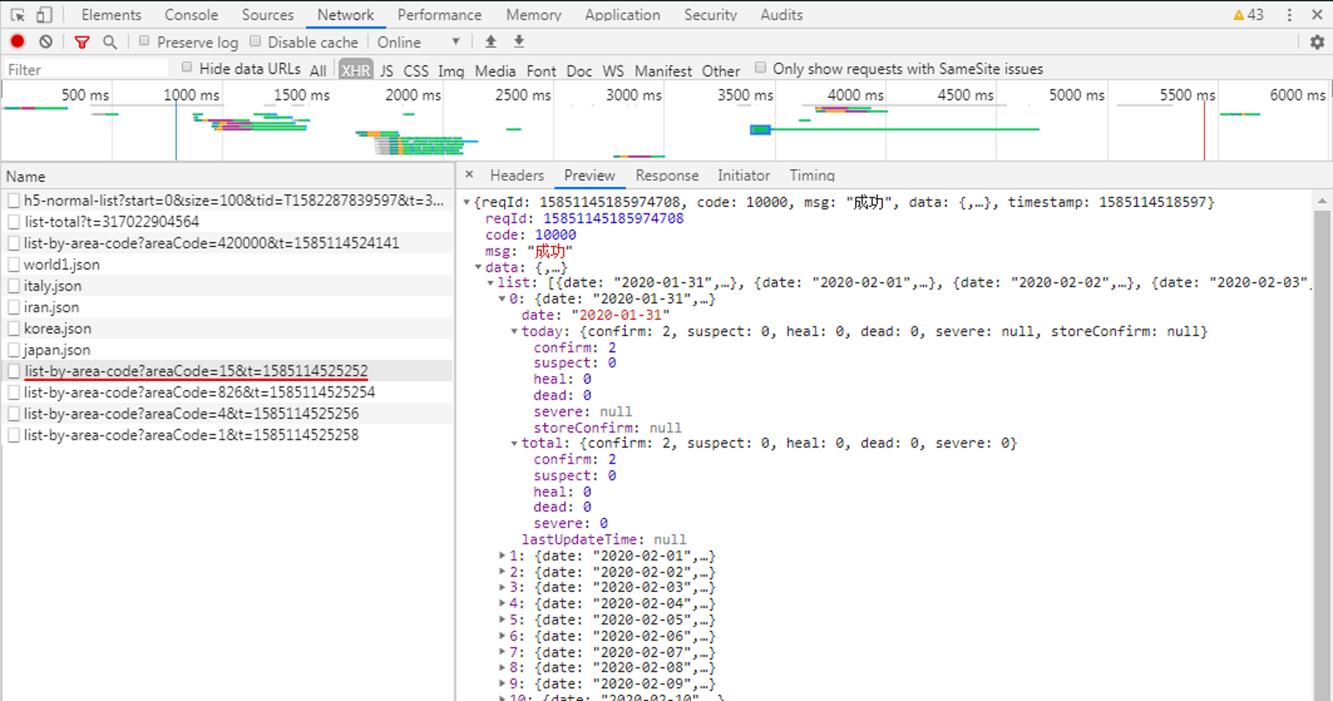Expand list item 1 dated 2020-02-01
Image resolution: width=1333 pixels, height=701 pixels.
point(502,555)
